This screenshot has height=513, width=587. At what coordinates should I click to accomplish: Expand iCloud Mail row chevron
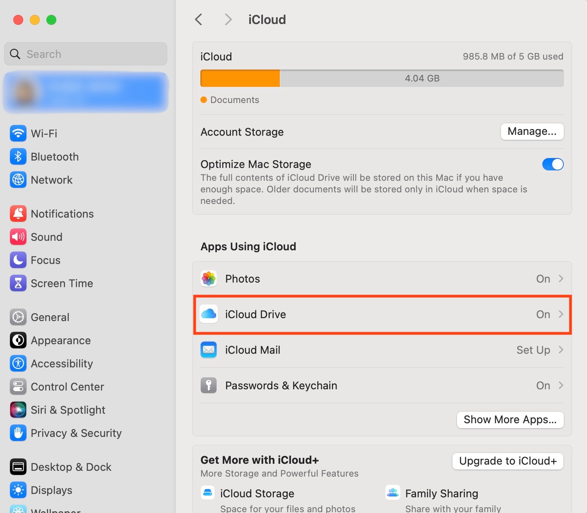coord(561,350)
